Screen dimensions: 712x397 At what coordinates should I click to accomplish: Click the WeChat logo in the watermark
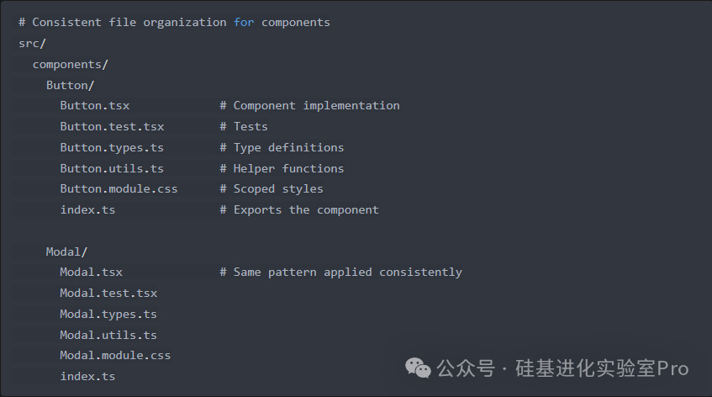(x=415, y=368)
